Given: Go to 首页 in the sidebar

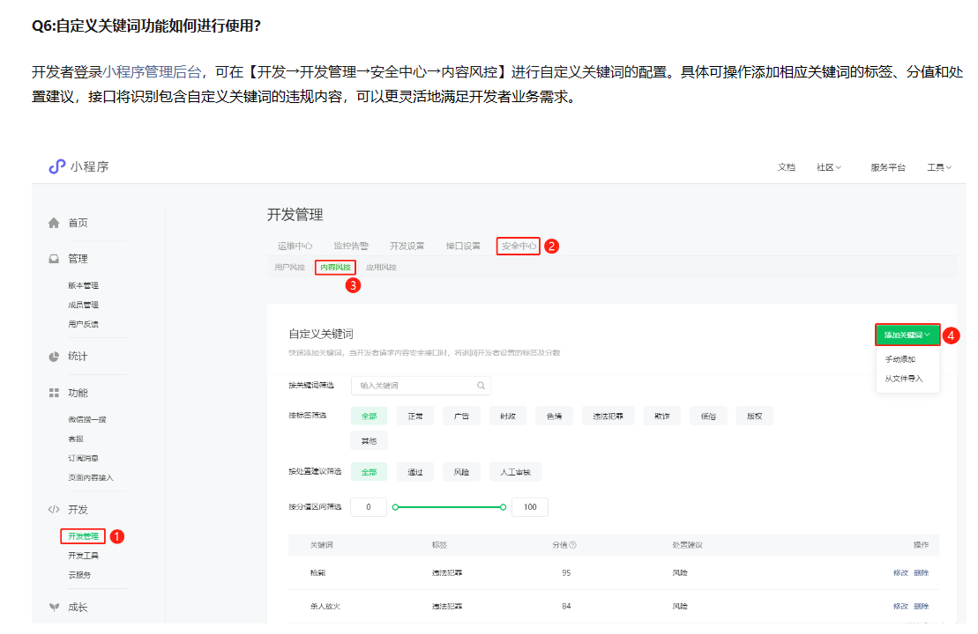Looking at the screenshot, I should point(78,223).
